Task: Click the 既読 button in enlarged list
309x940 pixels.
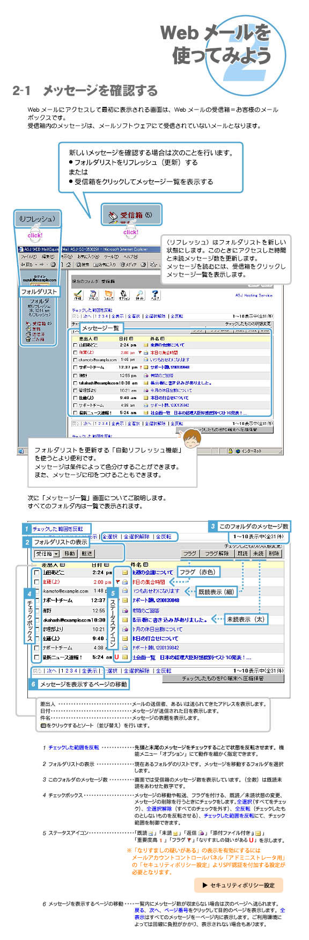Action: pos(242,553)
